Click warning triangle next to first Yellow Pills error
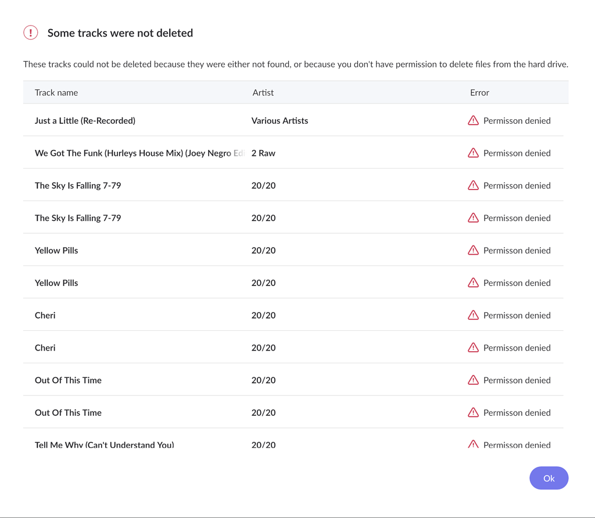 [473, 250]
